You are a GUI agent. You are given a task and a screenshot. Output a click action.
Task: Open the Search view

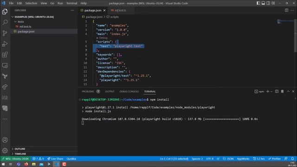(x=5, y=22)
